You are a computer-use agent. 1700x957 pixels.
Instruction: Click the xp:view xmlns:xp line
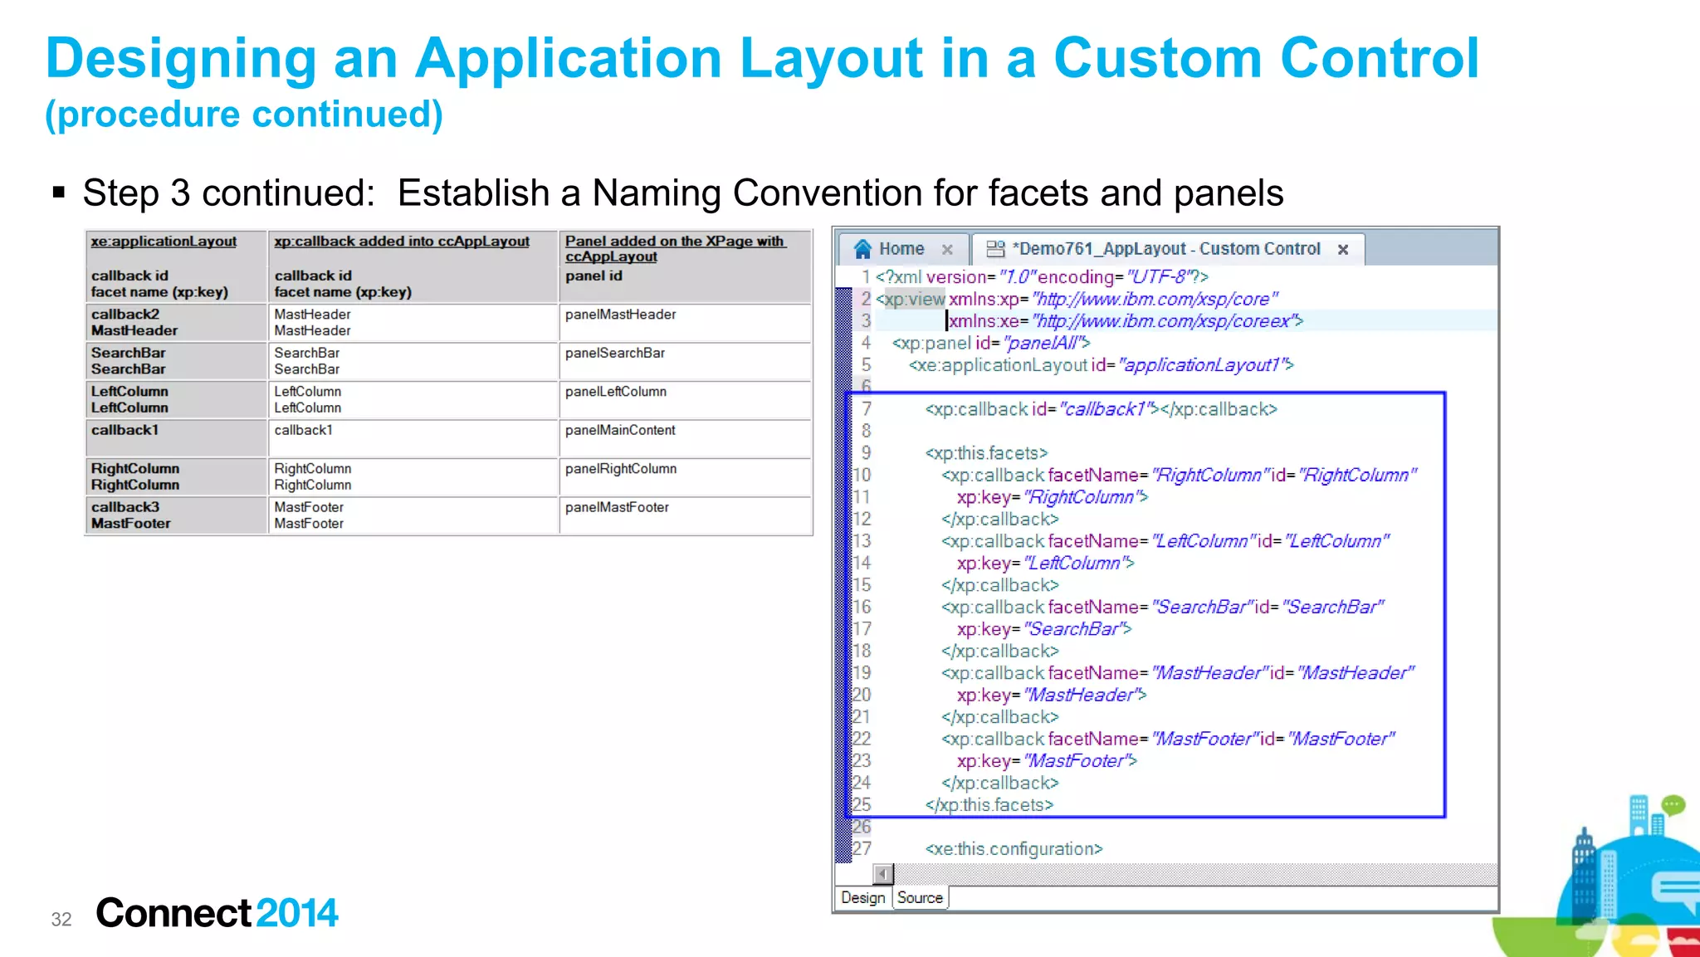1077,299
